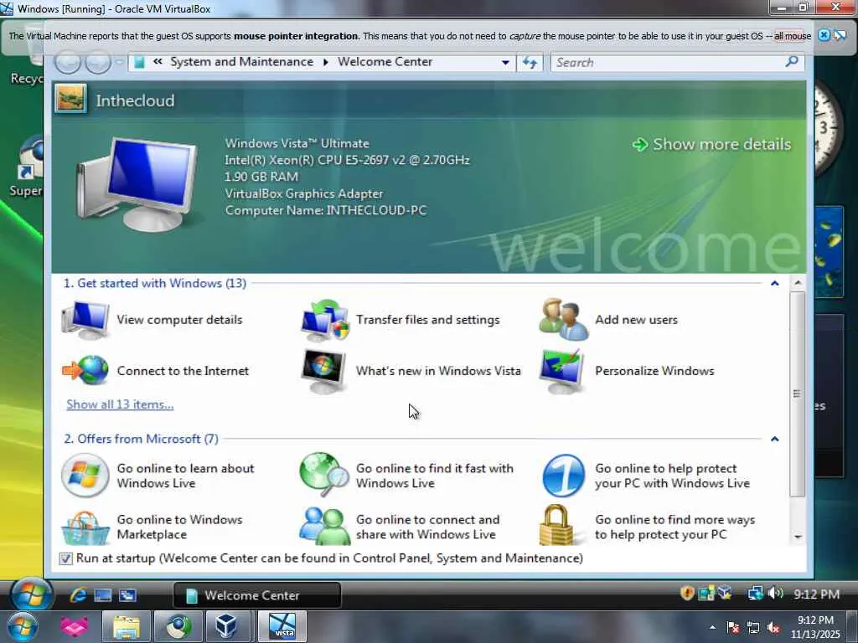Viewport: 858px width, 643px height.
Task: Click the host clock showing 11/13/2025
Action: pyautogui.click(x=815, y=627)
